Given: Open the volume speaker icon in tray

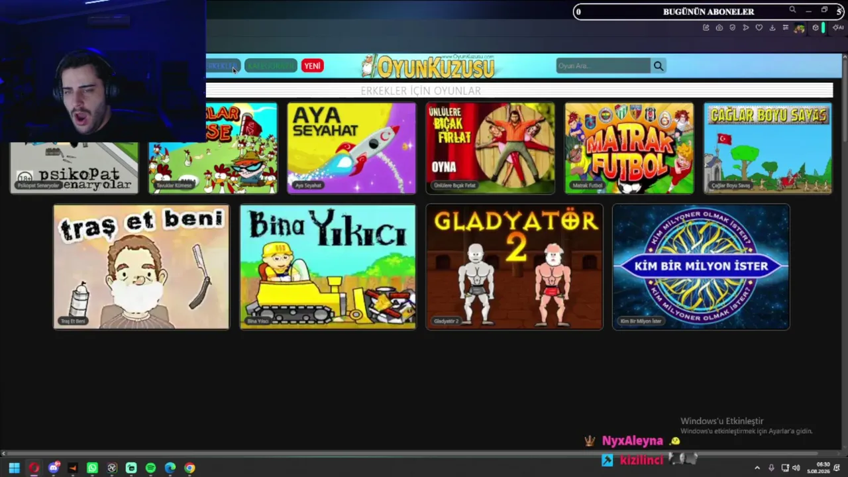Looking at the screenshot, I should pyautogui.click(x=796, y=468).
